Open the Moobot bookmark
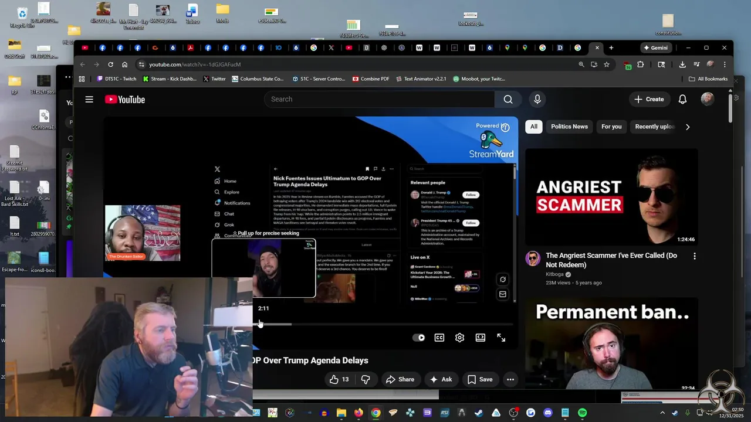The width and height of the screenshot is (751, 422). click(479, 79)
